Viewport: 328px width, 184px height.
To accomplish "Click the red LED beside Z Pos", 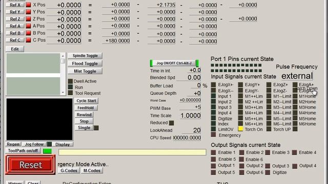I will 29,19.
